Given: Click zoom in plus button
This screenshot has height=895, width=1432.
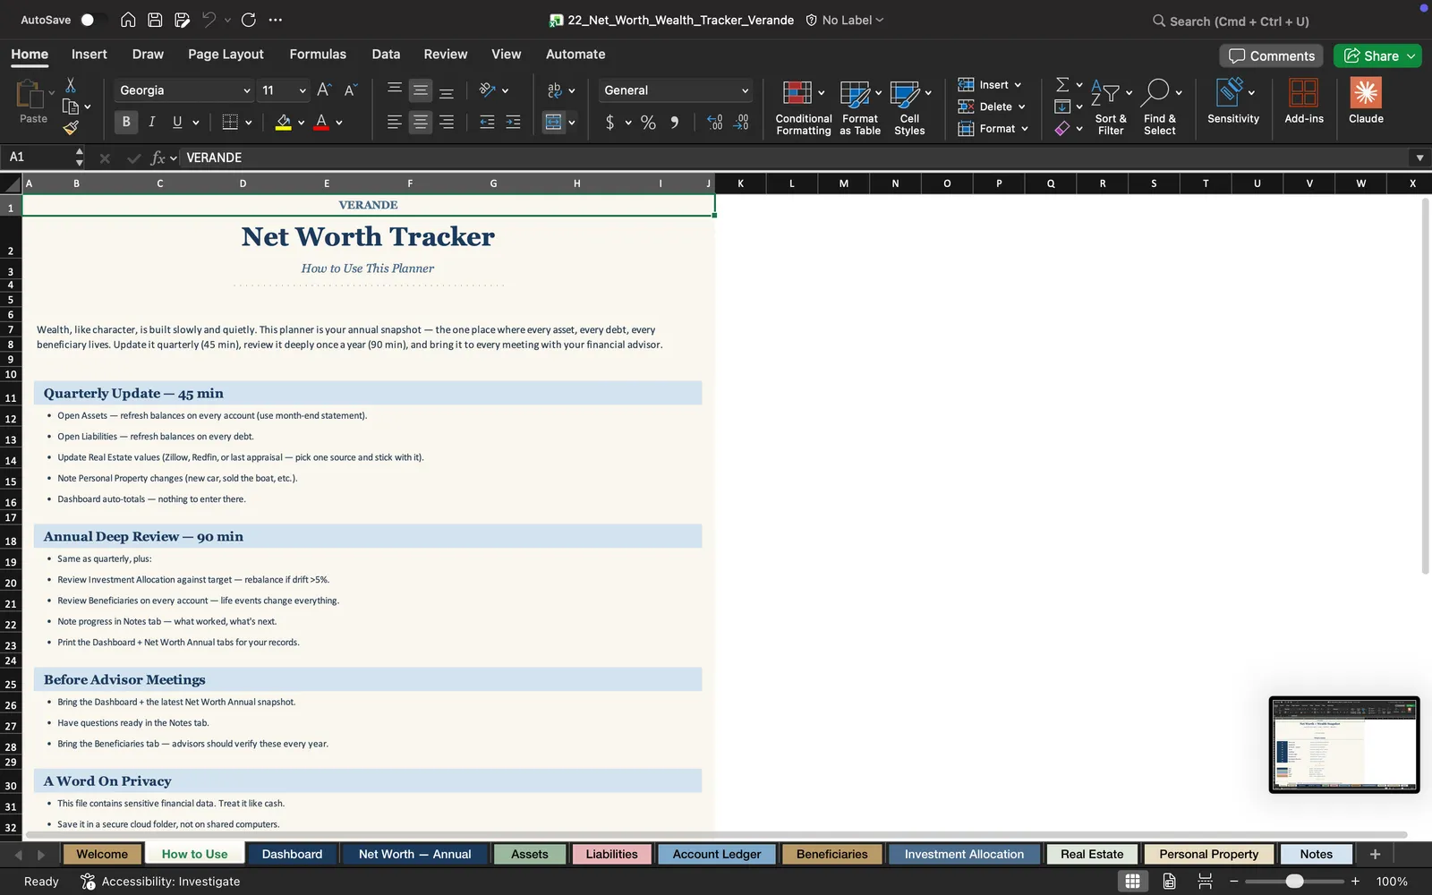Looking at the screenshot, I should [x=1355, y=882].
